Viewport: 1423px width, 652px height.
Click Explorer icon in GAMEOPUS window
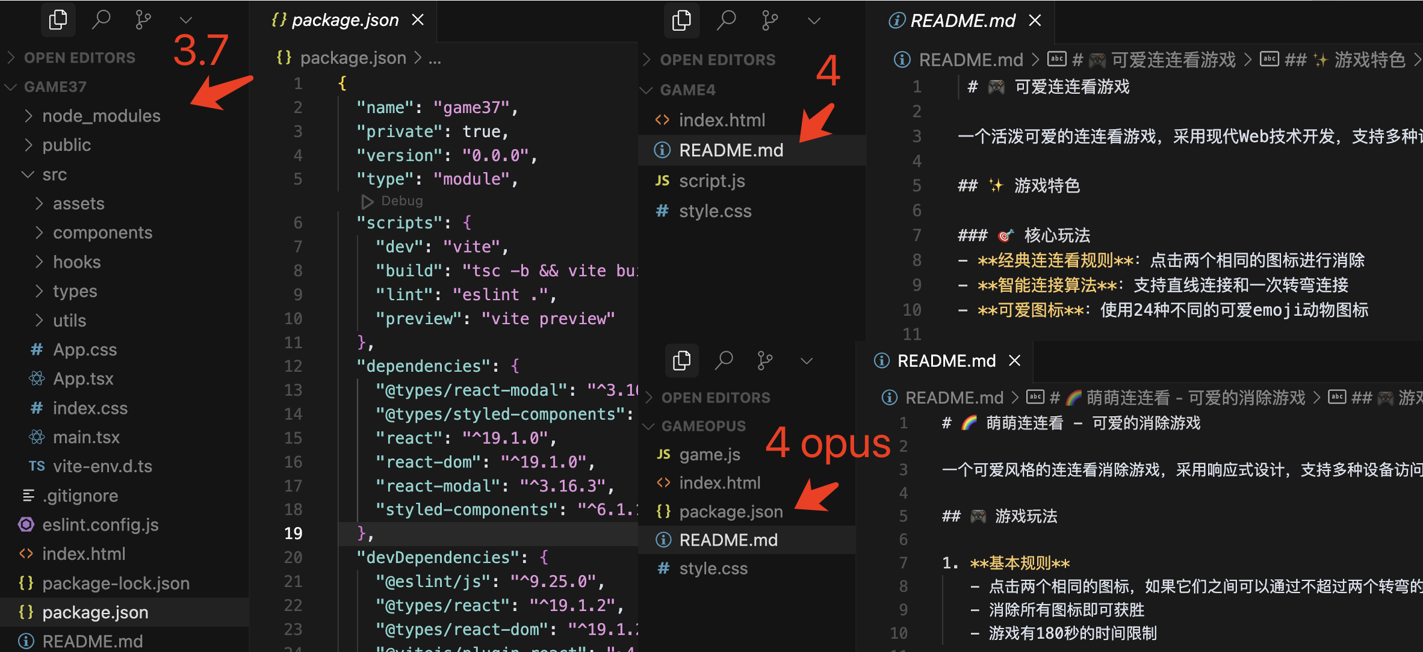click(x=681, y=361)
